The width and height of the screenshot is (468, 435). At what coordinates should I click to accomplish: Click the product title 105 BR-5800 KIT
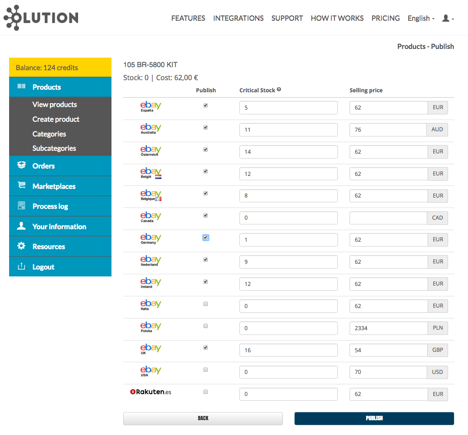point(151,65)
